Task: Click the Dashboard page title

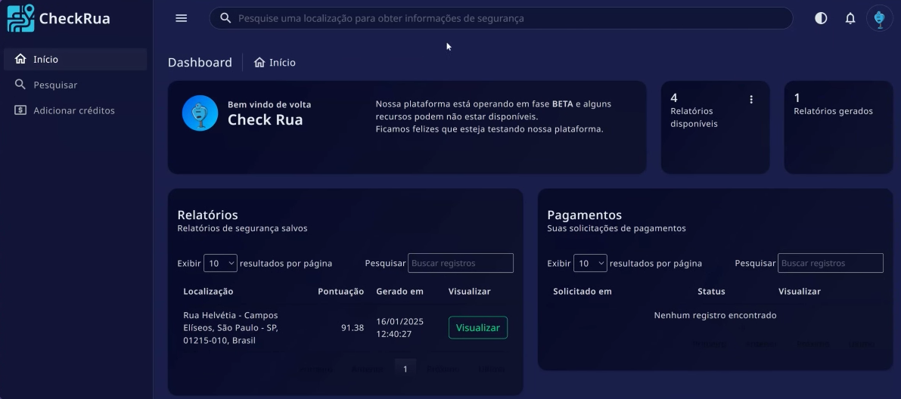Action: (x=200, y=63)
